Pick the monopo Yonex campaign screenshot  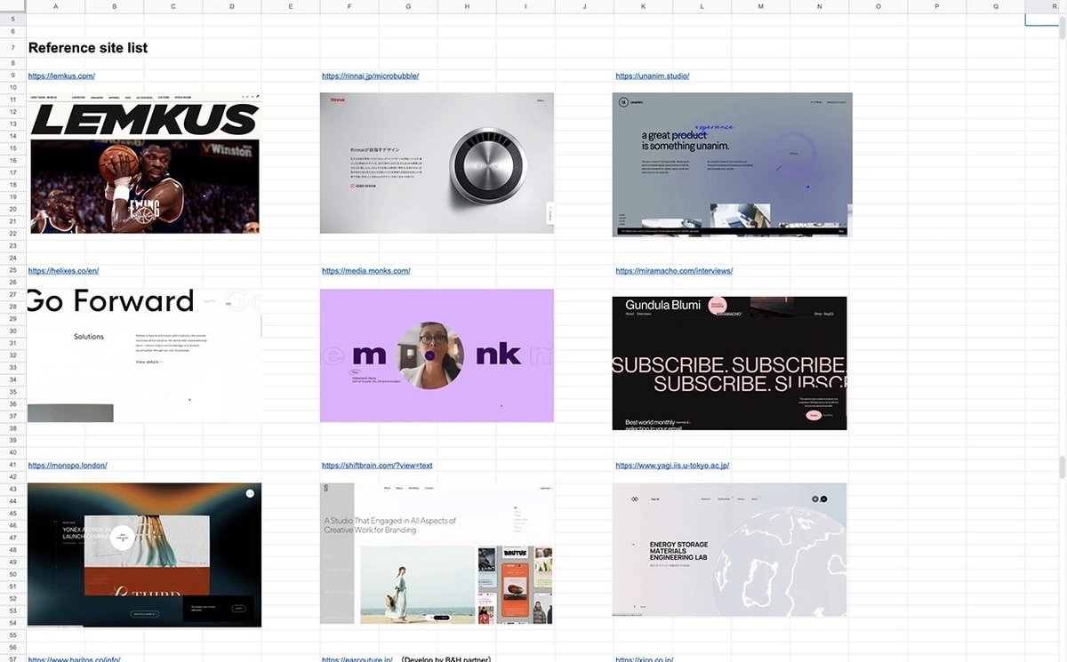pos(144,554)
